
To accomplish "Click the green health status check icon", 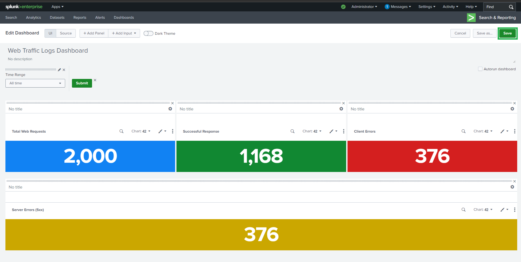I will pyautogui.click(x=343, y=7).
